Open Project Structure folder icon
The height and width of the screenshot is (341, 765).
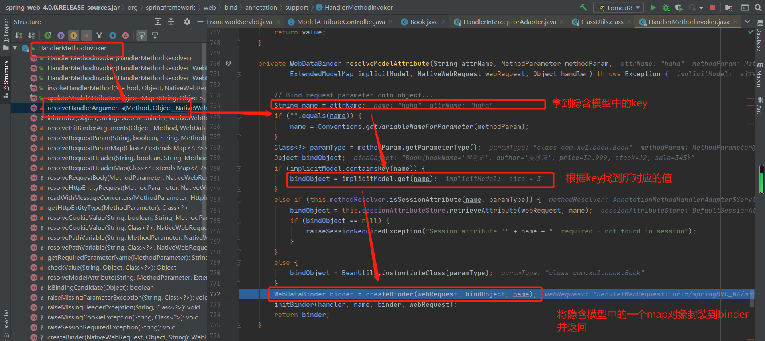(729, 8)
